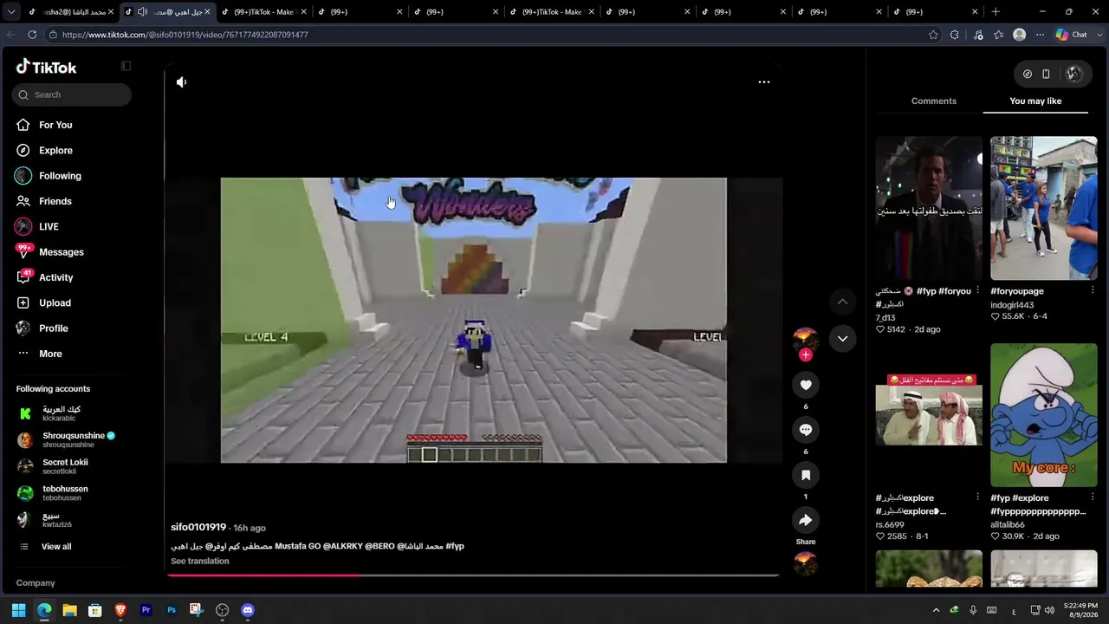Add the page to favorites with star icon
This screenshot has height=624, width=1109.
pos(933,35)
